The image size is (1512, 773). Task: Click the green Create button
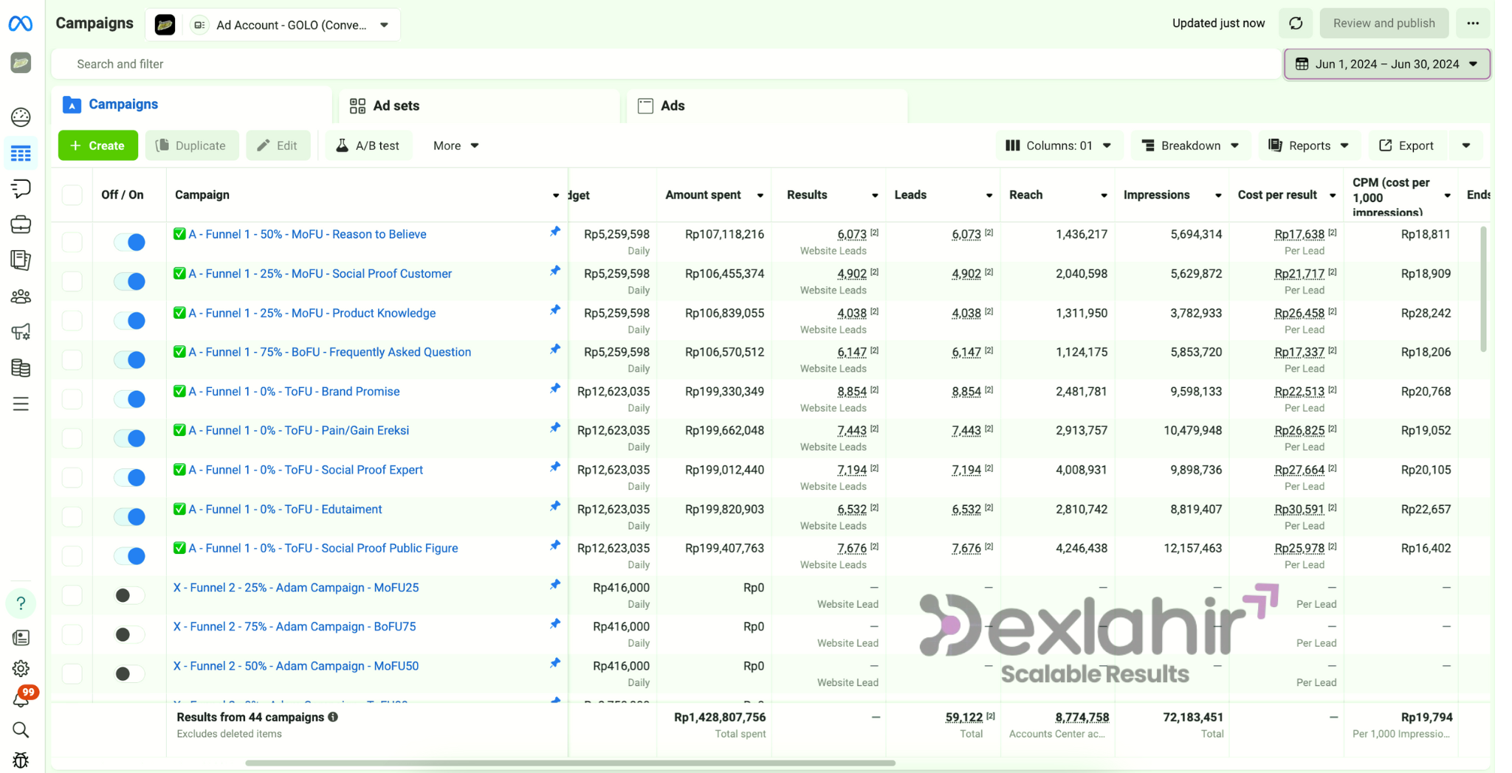coord(97,146)
